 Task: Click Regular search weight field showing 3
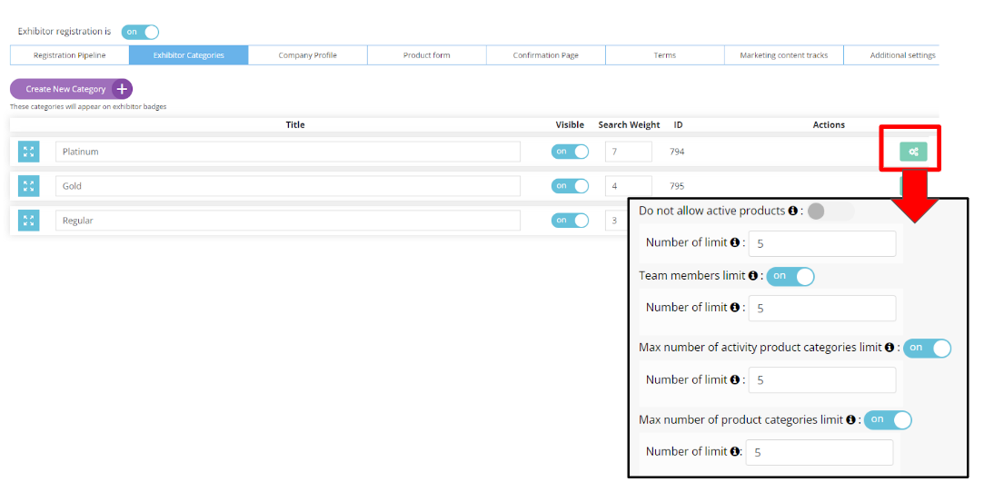click(x=617, y=221)
